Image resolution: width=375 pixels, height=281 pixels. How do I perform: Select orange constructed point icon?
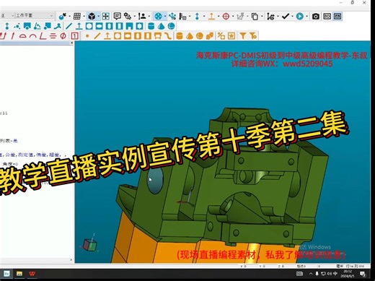click(x=87, y=36)
